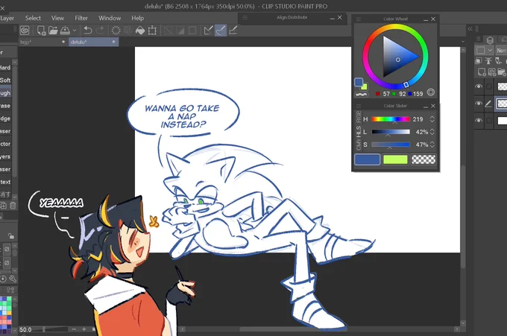The height and width of the screenshot is (336, 507).
Task: Open layer palette color dropdown arrow
Action: (490, 51)
